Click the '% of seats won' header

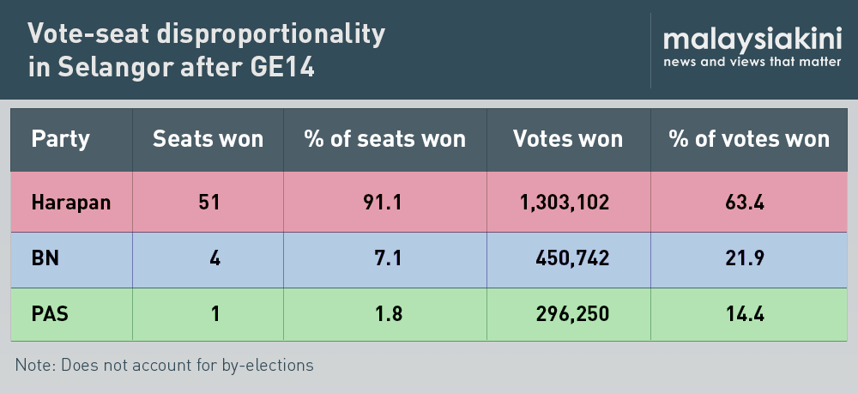[x=384, y=139]
